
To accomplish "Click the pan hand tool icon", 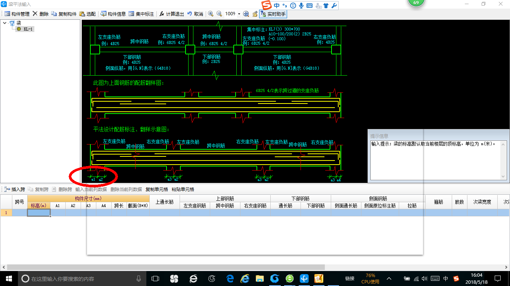I will click(x=255, y=14).
